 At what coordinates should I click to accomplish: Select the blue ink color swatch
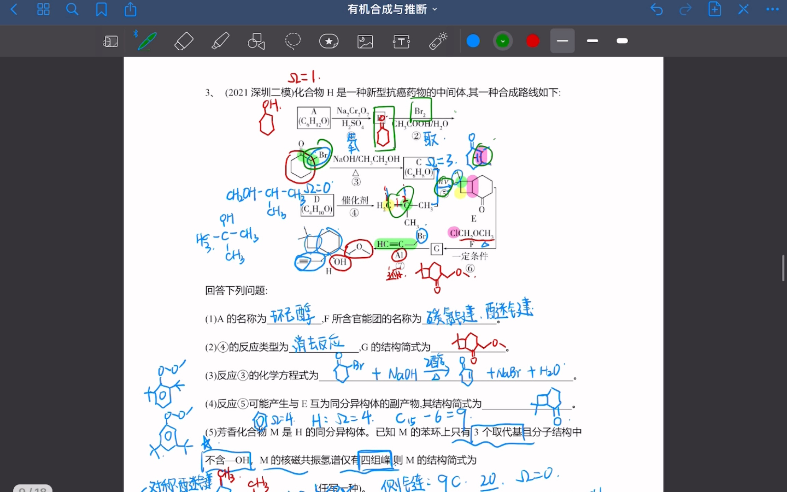click(x=473, y=41)
